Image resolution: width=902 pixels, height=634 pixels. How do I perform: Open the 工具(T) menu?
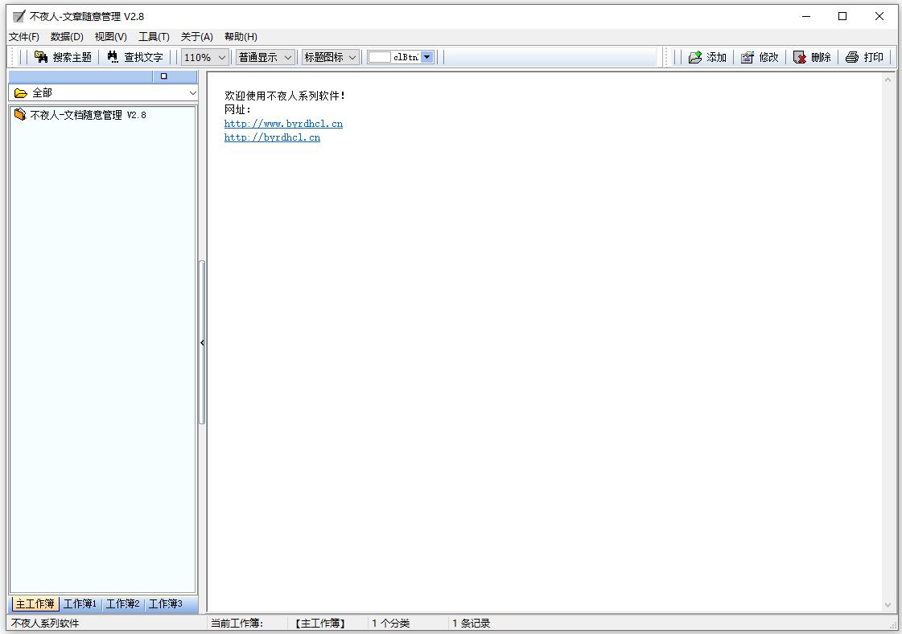154,36
